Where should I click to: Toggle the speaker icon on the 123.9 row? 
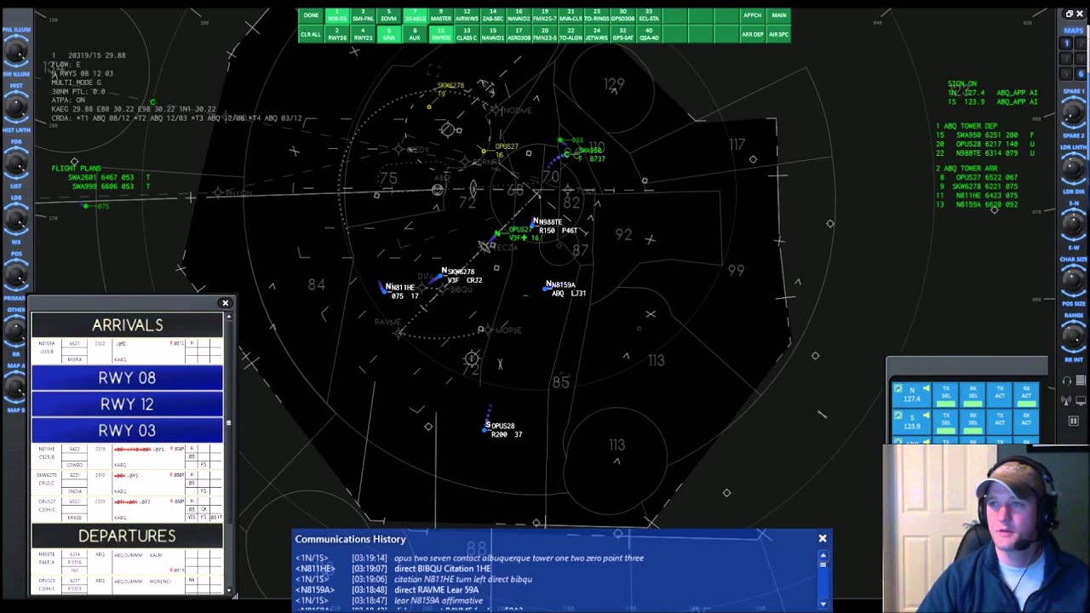[x=926, y=415]
